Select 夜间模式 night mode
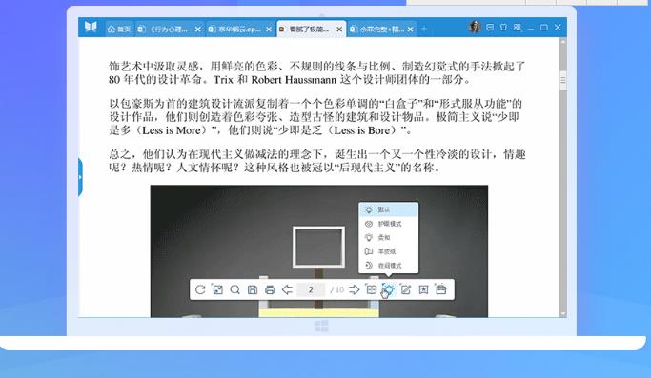651x378 pixels. (388, 265)
